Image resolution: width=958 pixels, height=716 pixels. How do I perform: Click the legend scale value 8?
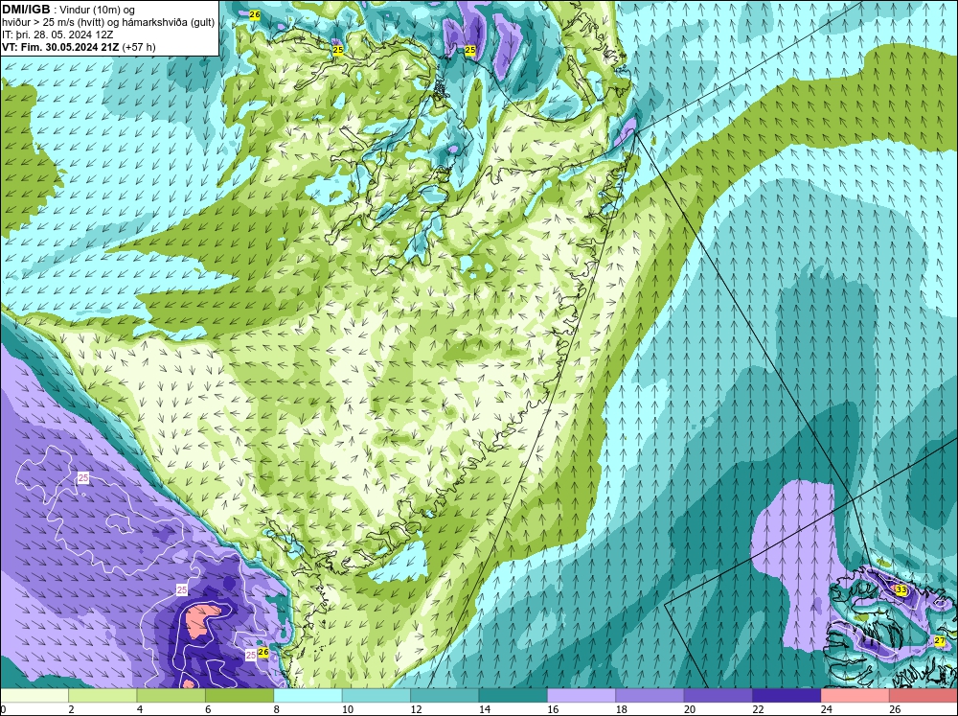pyautogui.click(x=277, y=709)
